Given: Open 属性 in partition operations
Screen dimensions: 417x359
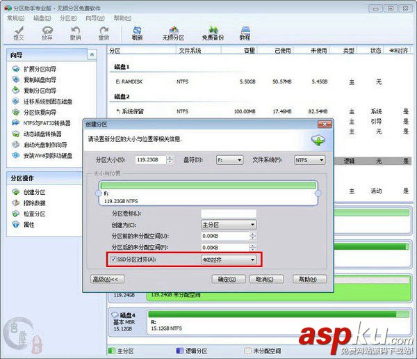Looking at the screenshot, I should point(24,225).
